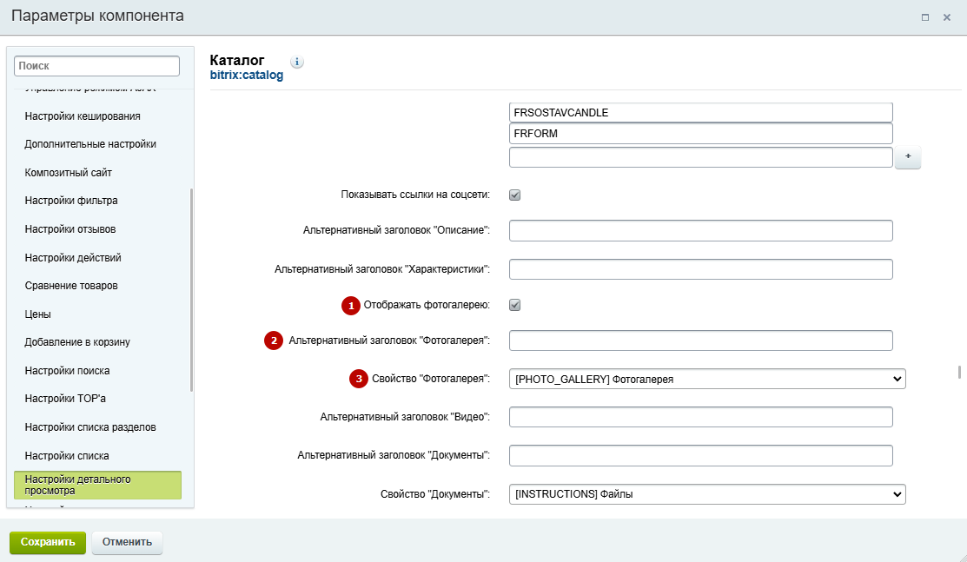This screenshot has height=562, width=967.
Task: Expand the Свойство Документы dropdown
Action: point(706,494)
